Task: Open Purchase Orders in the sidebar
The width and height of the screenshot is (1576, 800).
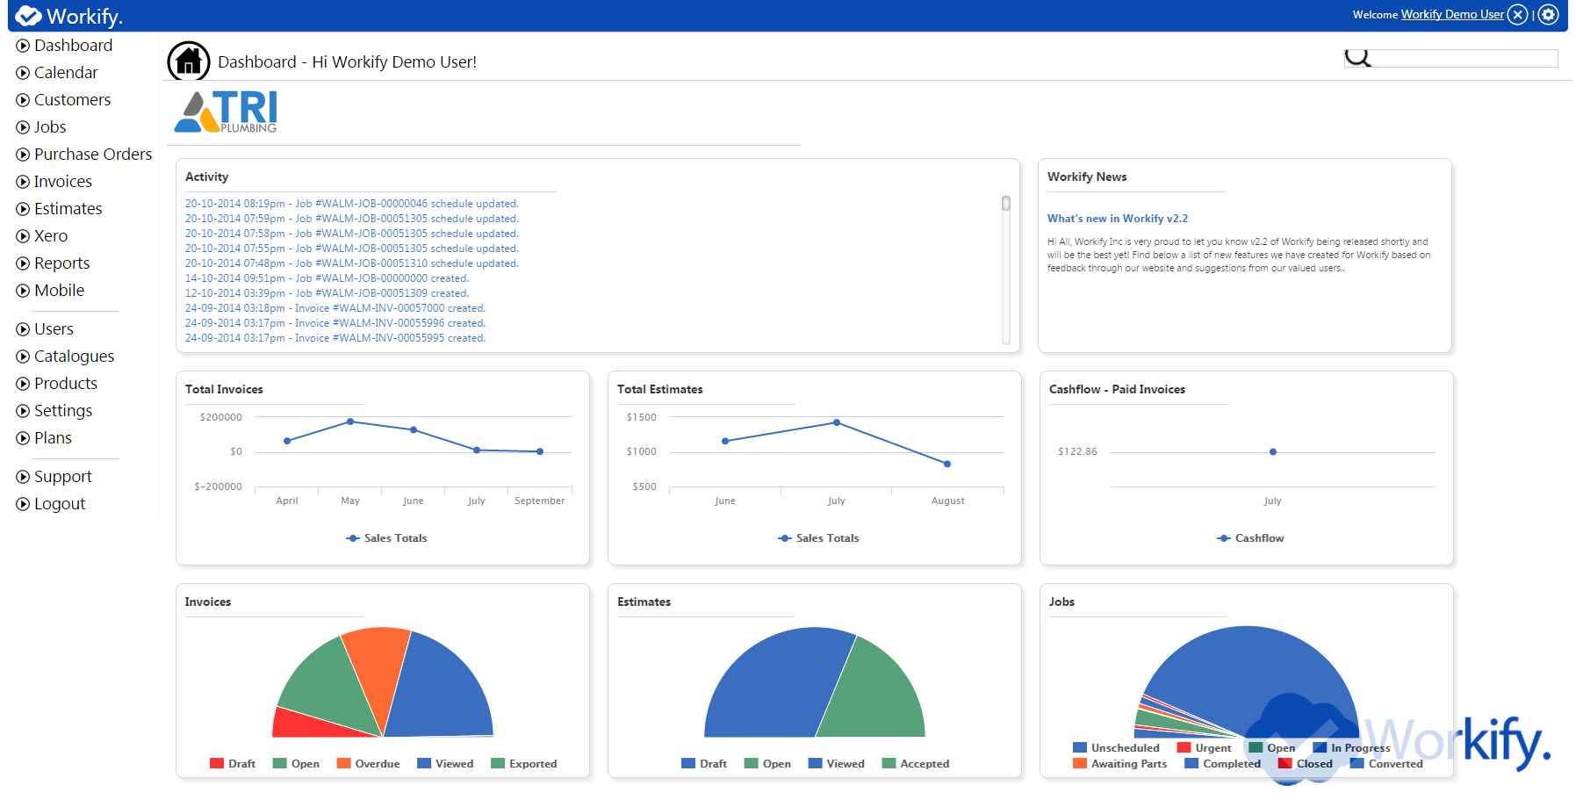Action: tap(92, 155)
